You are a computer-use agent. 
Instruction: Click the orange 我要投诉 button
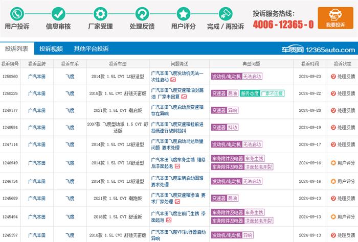(335, 18)
